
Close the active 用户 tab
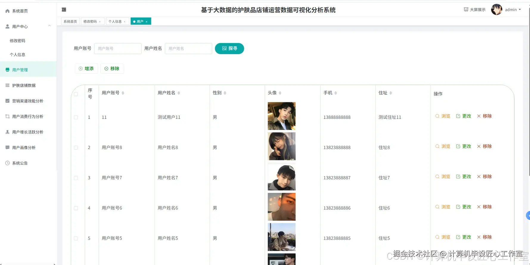coord(147,22)
